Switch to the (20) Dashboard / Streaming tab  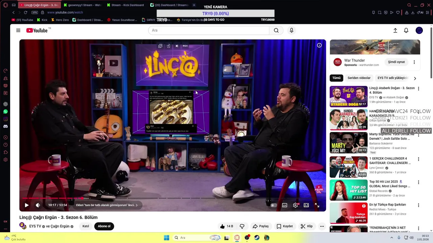169,5
